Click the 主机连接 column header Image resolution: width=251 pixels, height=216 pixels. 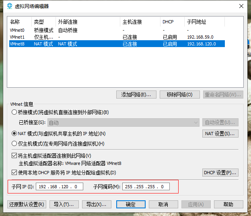pos(140,22)
